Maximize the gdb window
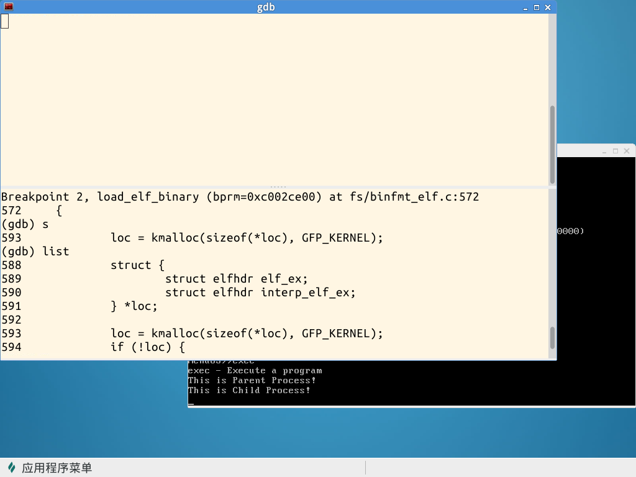The height and width of the screenshot is (477, 636). point(537,7)
